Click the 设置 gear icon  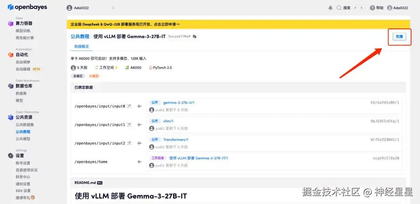tap(10, 155)
